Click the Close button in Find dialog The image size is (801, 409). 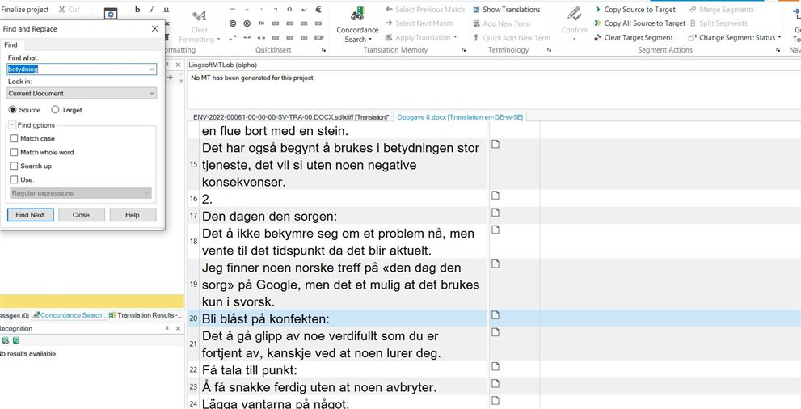[x=81, y=215]
